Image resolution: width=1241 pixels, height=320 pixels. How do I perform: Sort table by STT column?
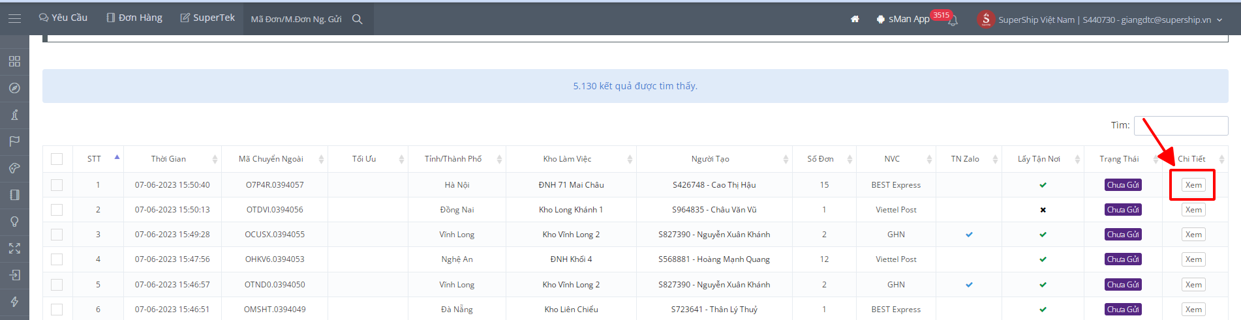[x=98, y=159]
